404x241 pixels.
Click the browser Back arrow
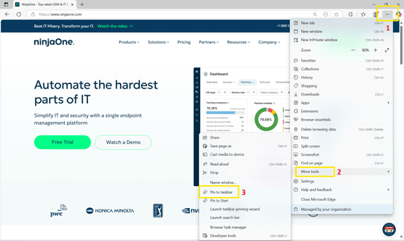7,14
